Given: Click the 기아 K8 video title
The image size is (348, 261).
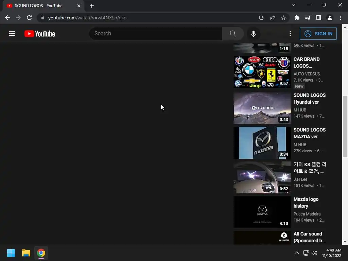Looking at the screenshot, I should pos(310,168).
